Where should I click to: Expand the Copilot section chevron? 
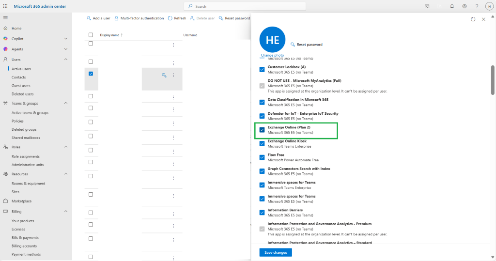click(x=66, y=39)
